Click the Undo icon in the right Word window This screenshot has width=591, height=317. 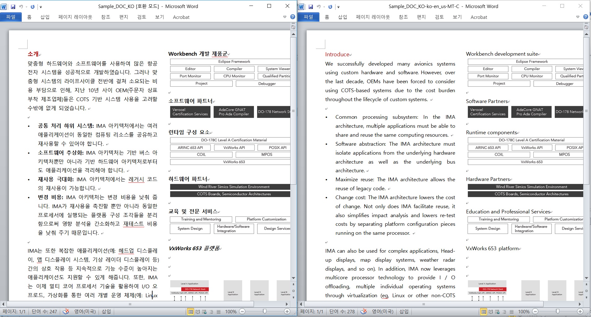pos(318,6)
